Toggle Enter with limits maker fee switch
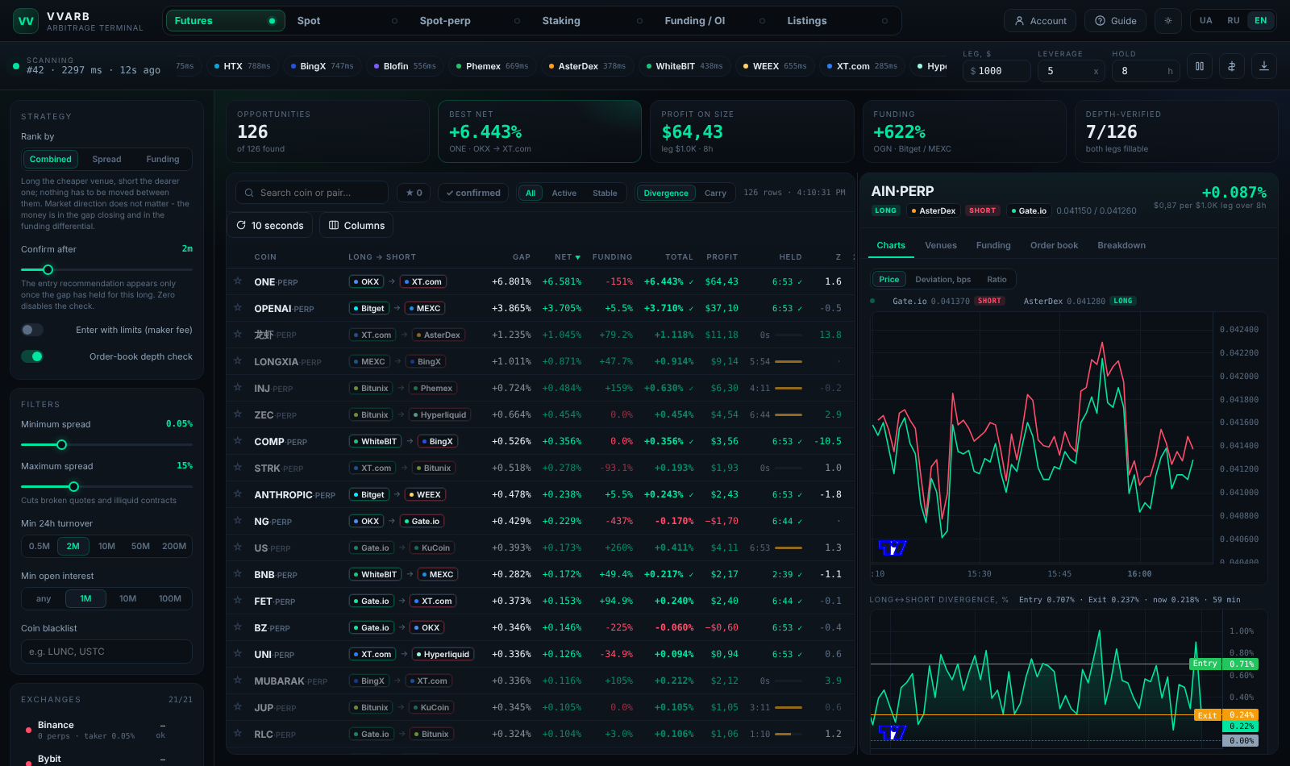Viewport: 1290px width, 766px height. (32, 330)
